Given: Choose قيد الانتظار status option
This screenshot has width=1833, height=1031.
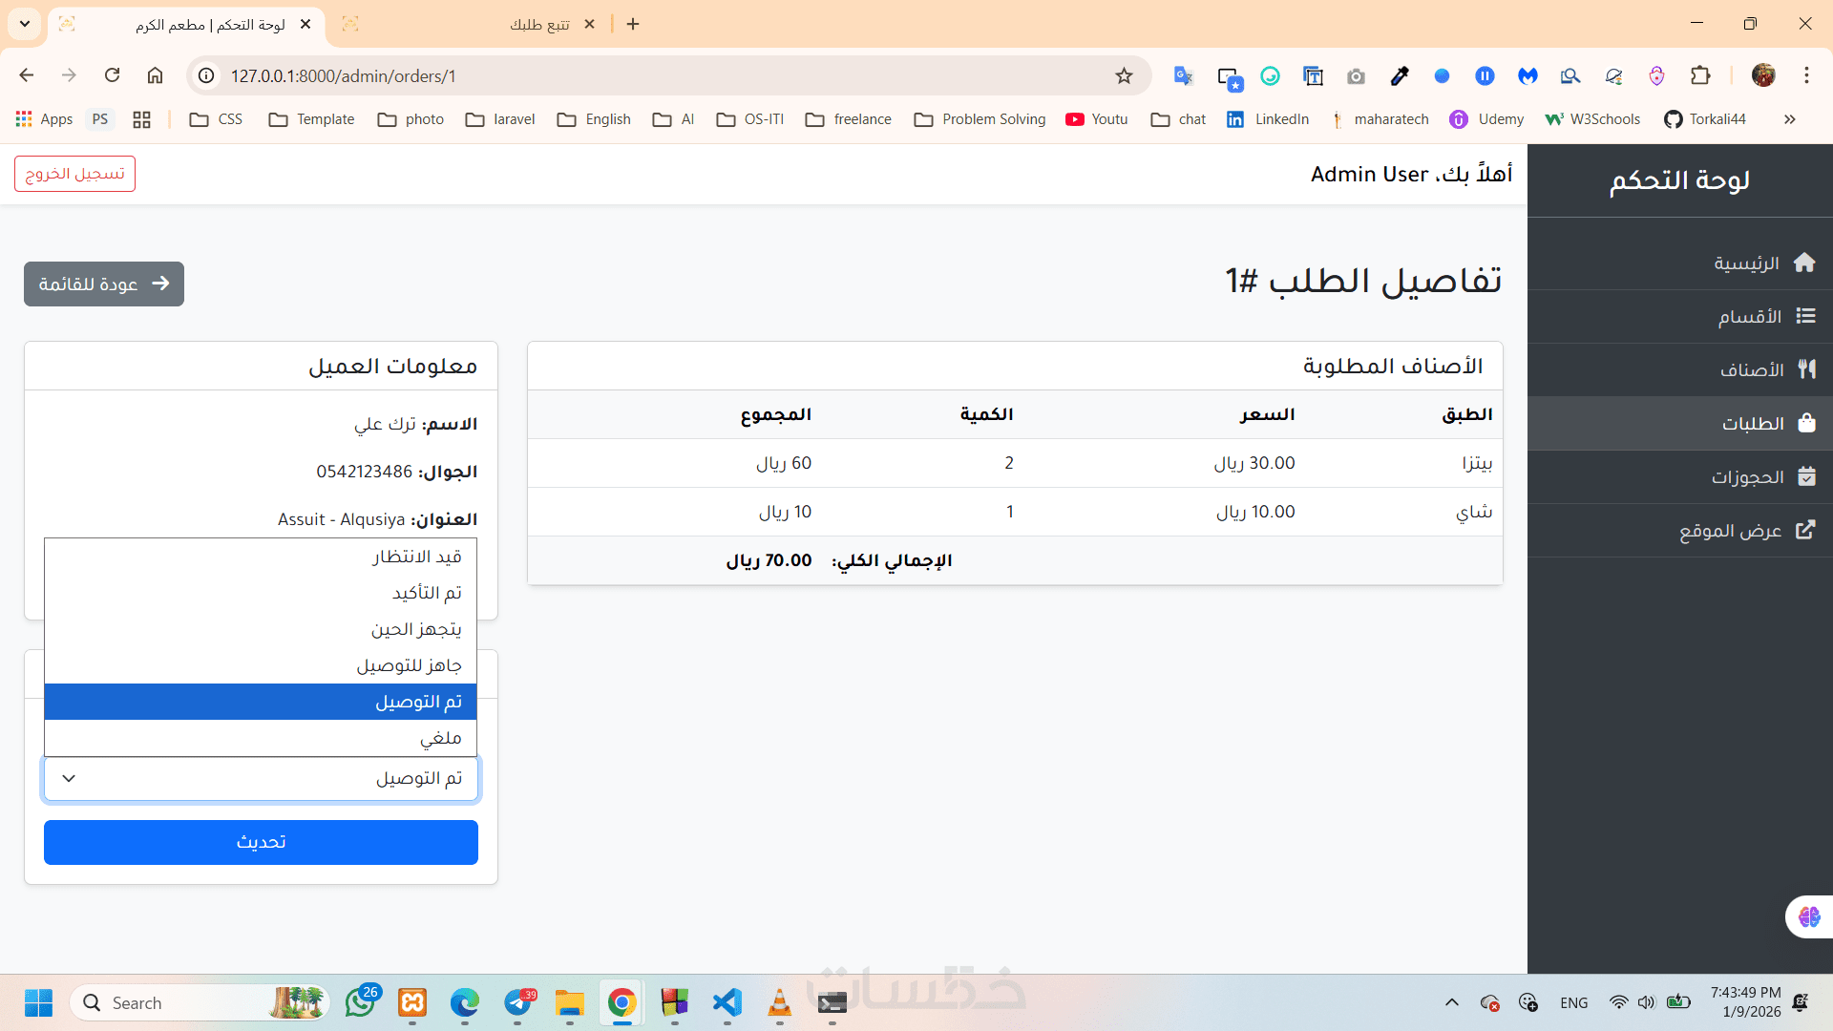Looking at the screenshot, I should (261, 557).
